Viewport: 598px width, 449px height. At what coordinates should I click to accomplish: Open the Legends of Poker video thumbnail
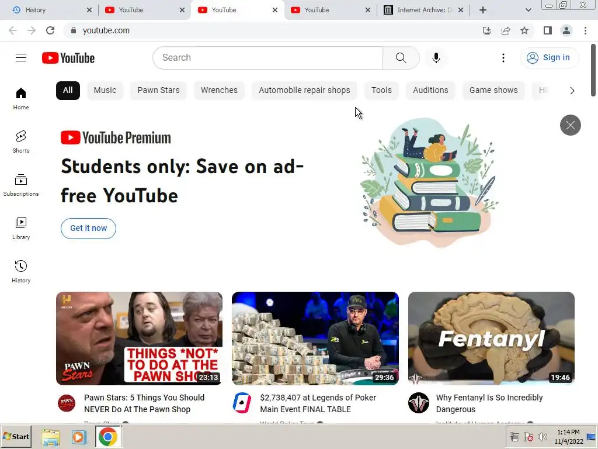click(x=315, y=339)
